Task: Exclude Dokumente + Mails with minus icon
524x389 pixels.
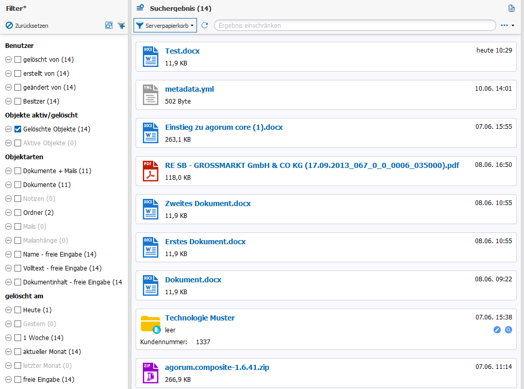Action: coord(9,171)
